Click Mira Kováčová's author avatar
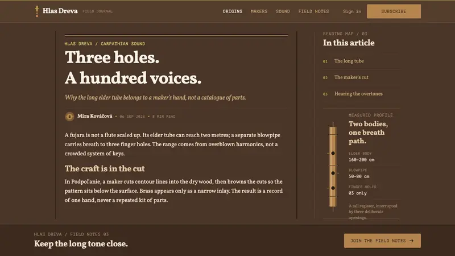Screen dimensions: 455x256 pyautogui.click(x=69, y=117)
